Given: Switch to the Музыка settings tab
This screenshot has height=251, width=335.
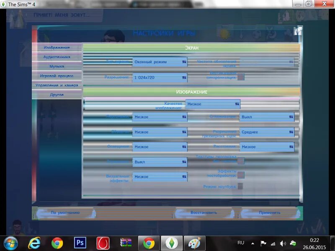Looking at the screenshot, I should pos(57,67).
